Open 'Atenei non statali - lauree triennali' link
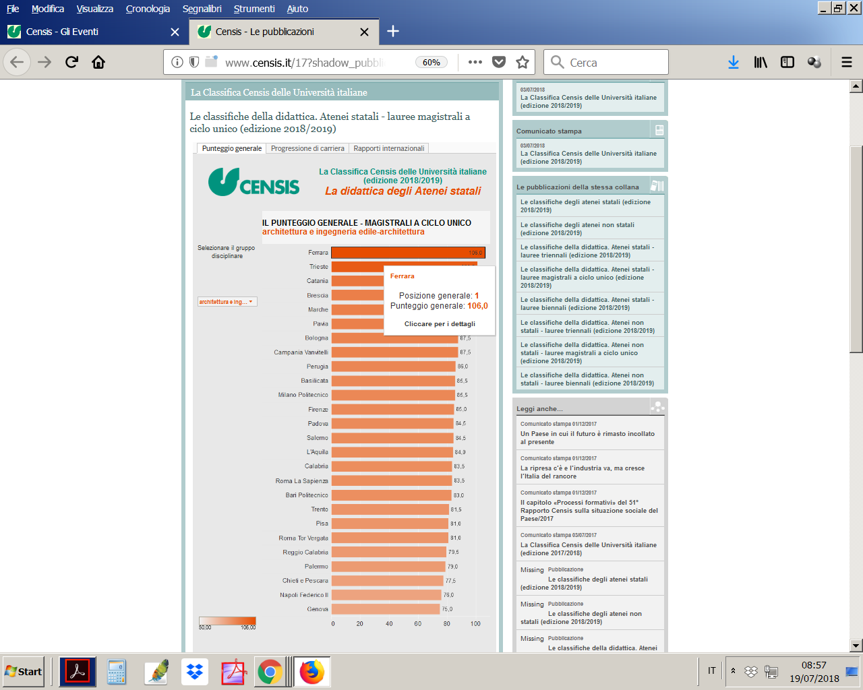This screenshot has height=690, width=863. click(x=587, y=327)
